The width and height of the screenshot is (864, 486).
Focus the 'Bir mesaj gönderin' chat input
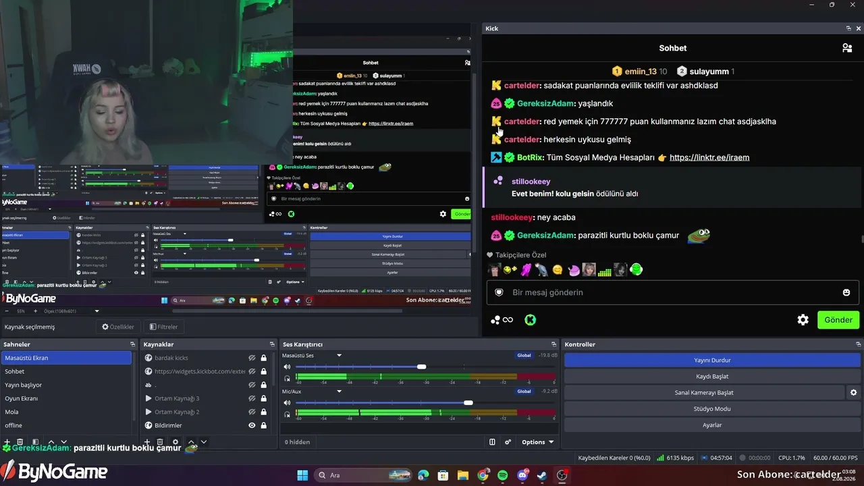tap(672, 292)
